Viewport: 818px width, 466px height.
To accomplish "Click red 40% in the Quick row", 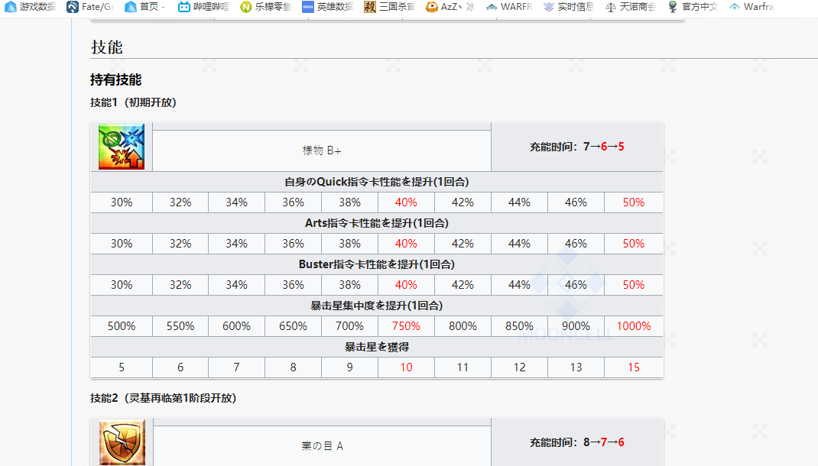I will click(406, 202).
